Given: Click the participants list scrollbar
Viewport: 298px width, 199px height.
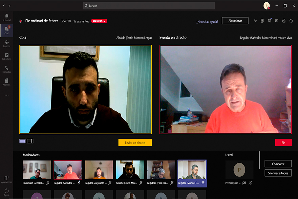Looking at the screenshot, I should coord(259,160).
